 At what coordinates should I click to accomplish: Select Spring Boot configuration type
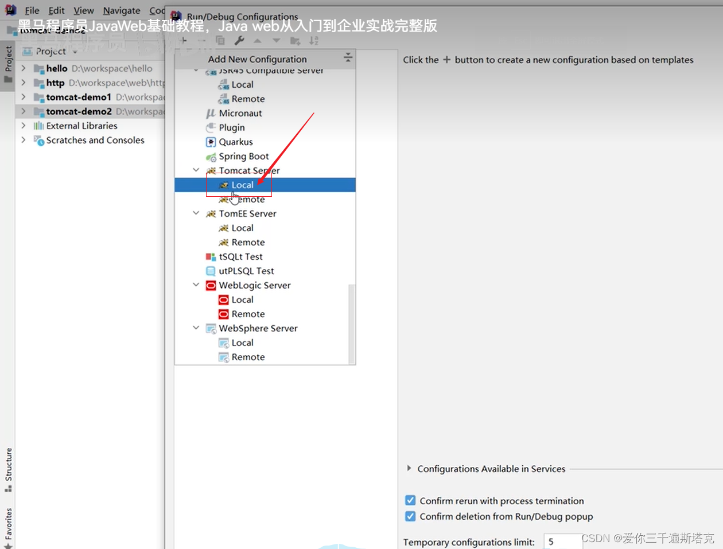pyautogui.click(x=244, y=156)
